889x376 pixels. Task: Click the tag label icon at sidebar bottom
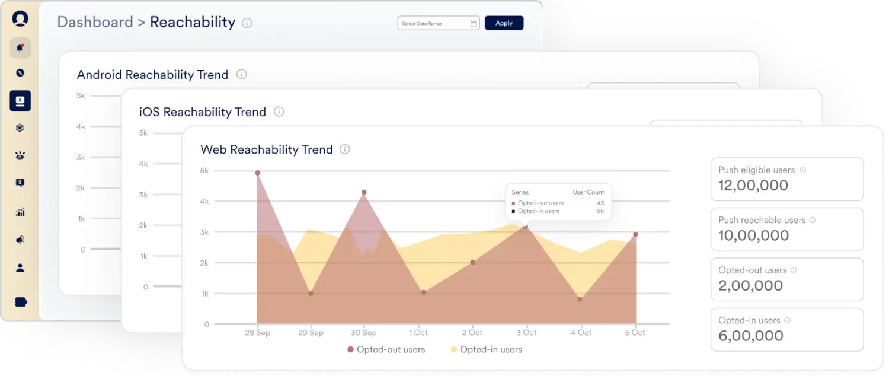(x=21, y=302)
